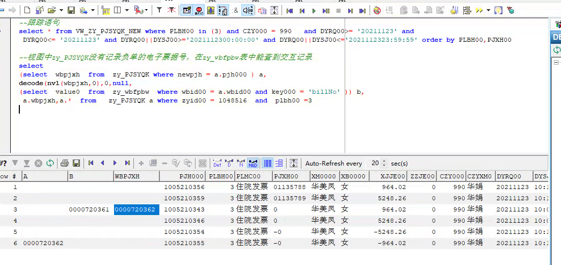Viewport: 561px width, 265px height.
Task: Click the green download arrow icon
Action: (x=211, y=10)
